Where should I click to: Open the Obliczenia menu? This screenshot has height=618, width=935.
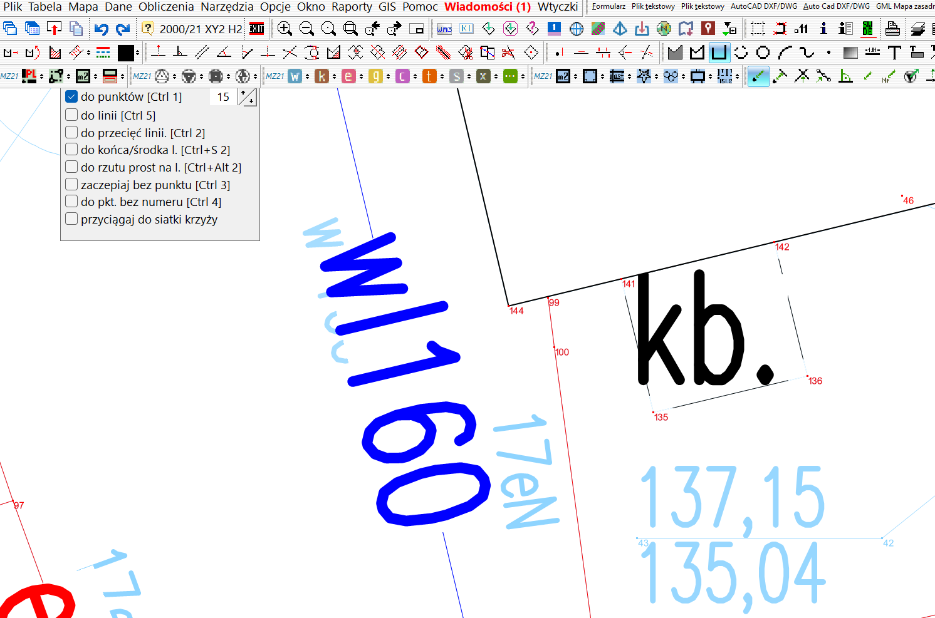pos(166,7)
